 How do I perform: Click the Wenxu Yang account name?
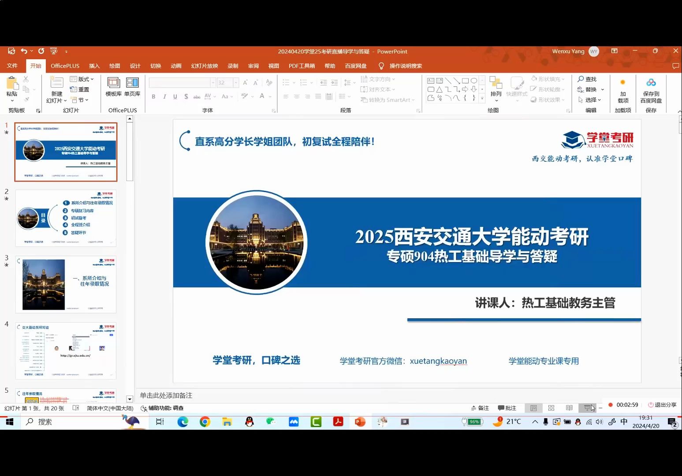pyautogui.click(x=568, y=51)
